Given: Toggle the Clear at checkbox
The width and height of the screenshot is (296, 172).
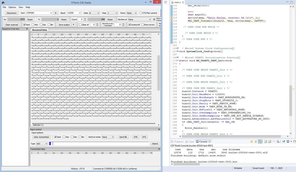Looking at the screenshot, I should click(x=80, y=25).
